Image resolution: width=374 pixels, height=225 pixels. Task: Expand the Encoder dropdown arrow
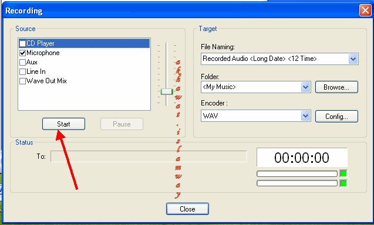pos(305,116)
